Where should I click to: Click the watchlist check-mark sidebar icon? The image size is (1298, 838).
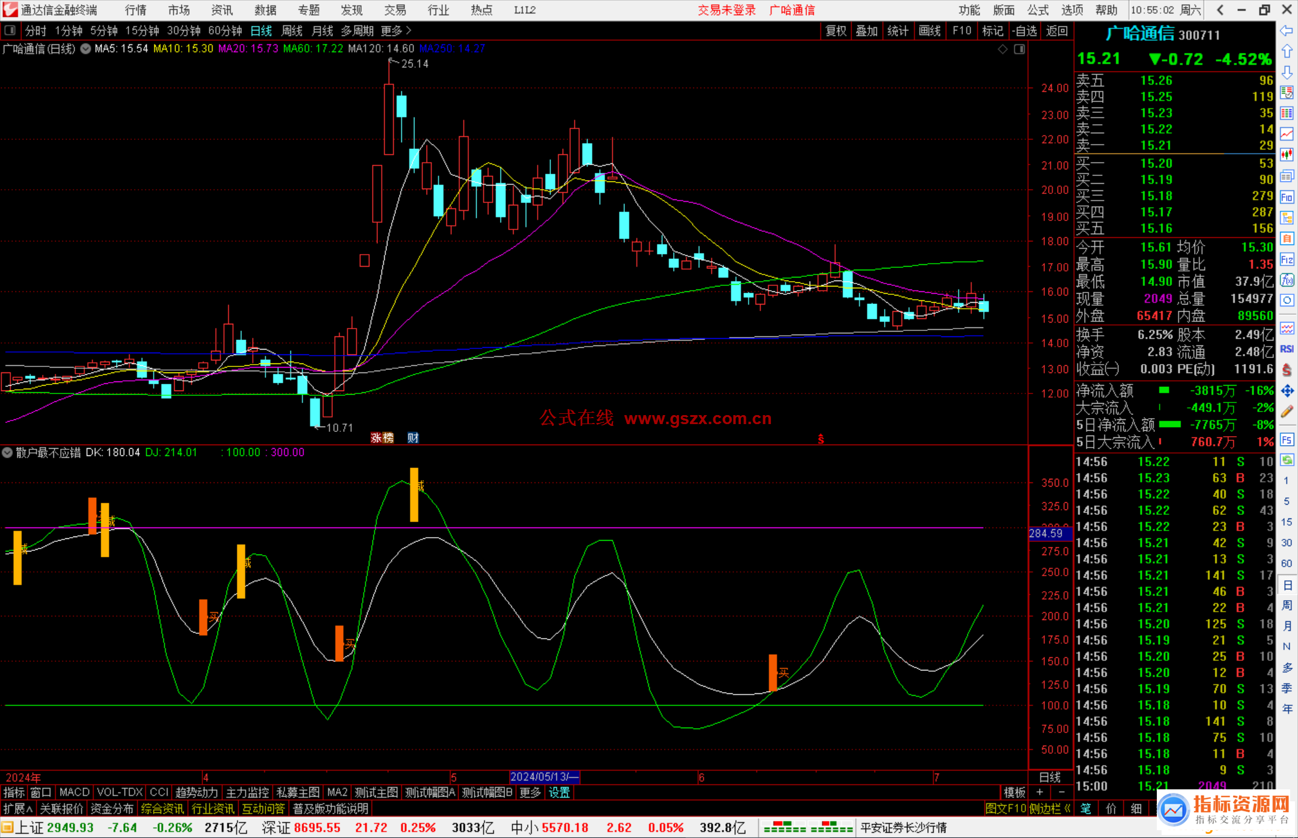tap(1287, 93)
